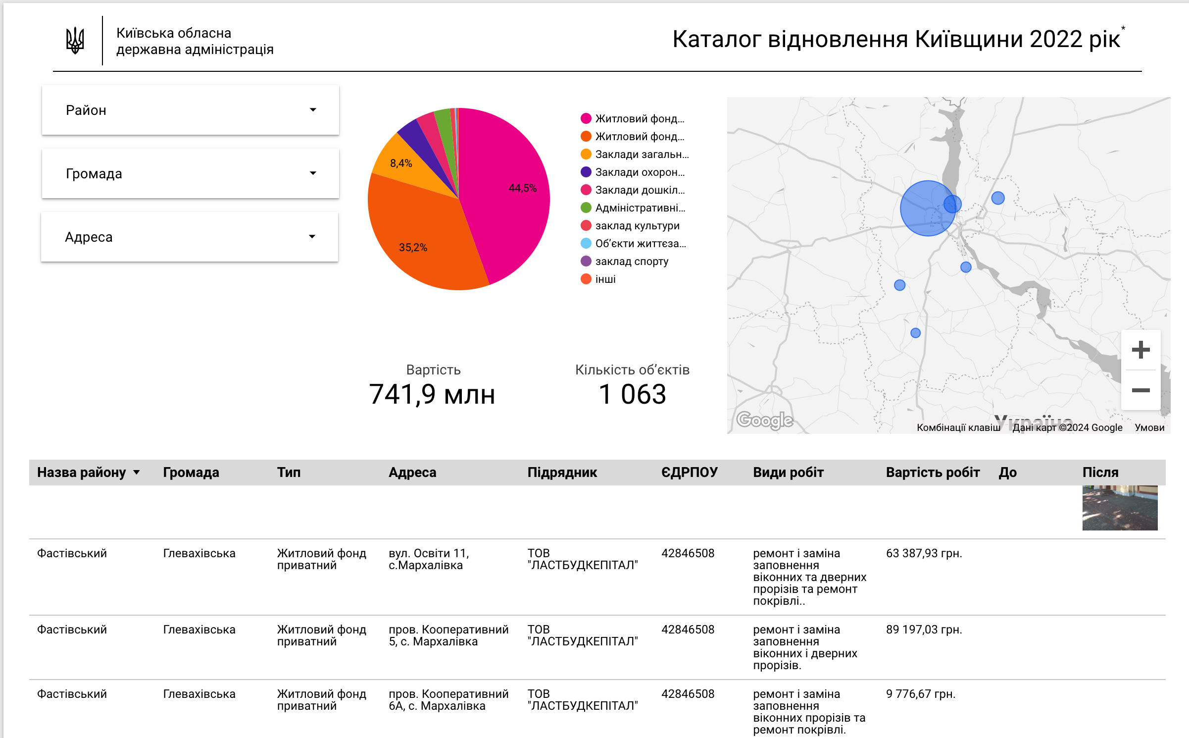Click the Адреса column header
The image size is (1189, 738).
[412, 473]
